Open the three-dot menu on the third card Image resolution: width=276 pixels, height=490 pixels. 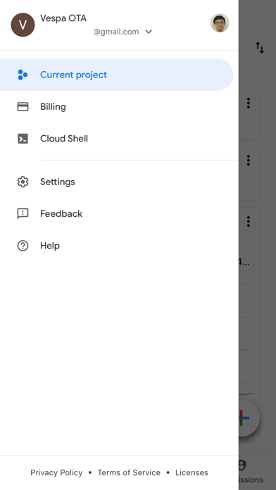tap(249, 221)
